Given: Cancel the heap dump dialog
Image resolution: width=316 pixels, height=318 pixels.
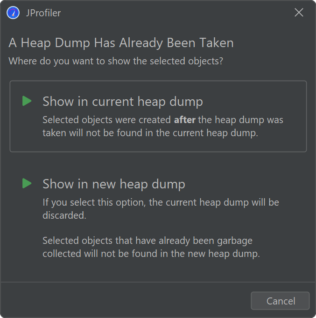Looking at the screenshot, I should coord(280,301).
